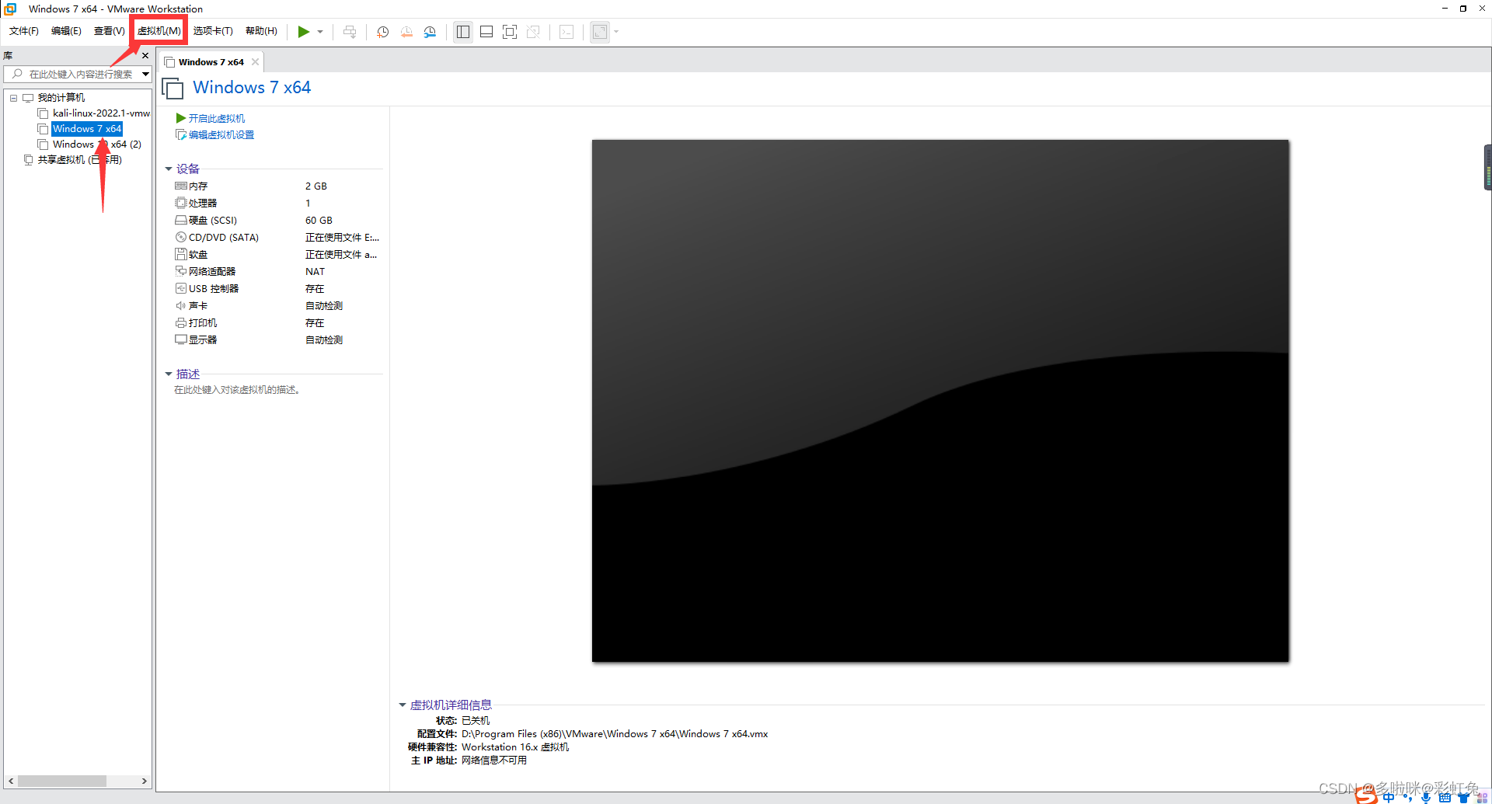Viewport: 1492px width, 804px height.
Task: Collapse the 设备 section
Action: point(169,169)
